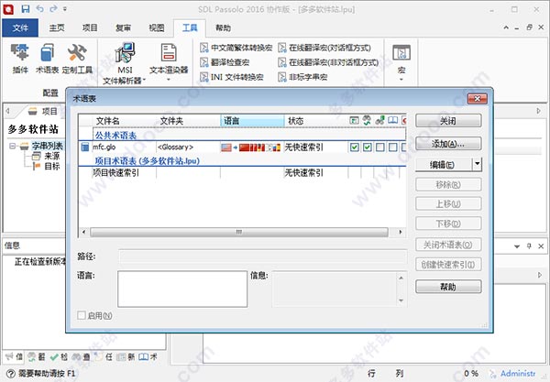Image resolution: width=550 pixels, height=382 pixels.
Task: Enable fourth checkbox in mfc.glo row
Action: 393,147
